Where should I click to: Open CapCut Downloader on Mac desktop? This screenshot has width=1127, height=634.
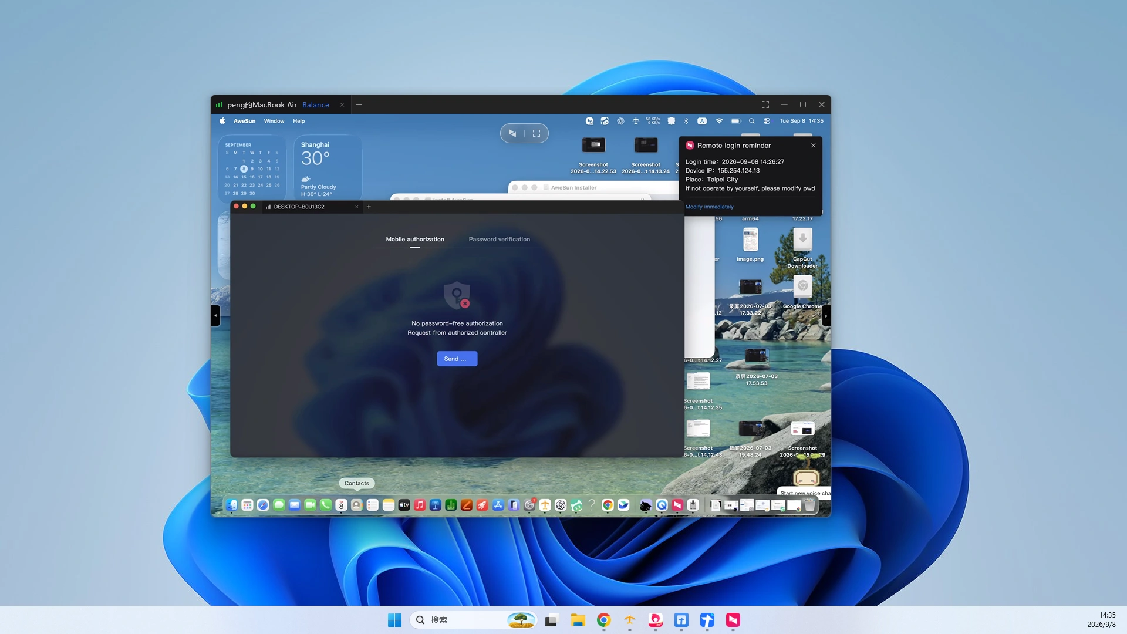pos(802,248)
